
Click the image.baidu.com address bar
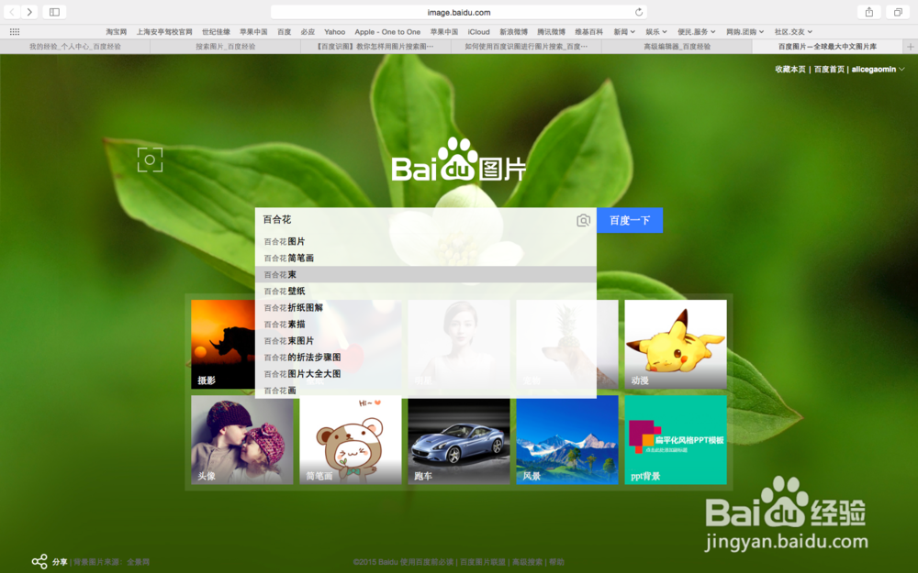(x=458, y=12)
